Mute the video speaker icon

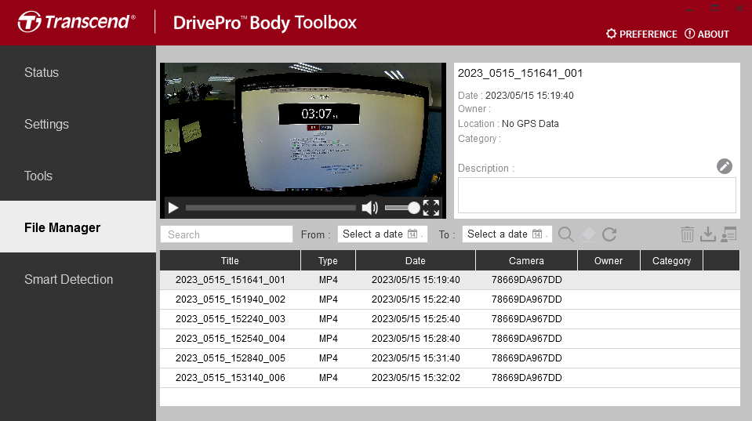tap(370, 208)
